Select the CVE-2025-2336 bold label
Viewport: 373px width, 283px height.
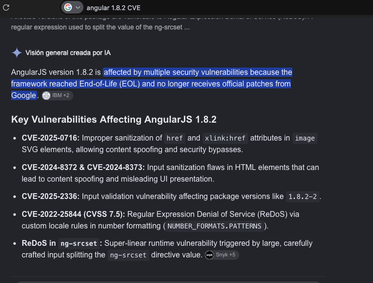[x=51, y=197]
